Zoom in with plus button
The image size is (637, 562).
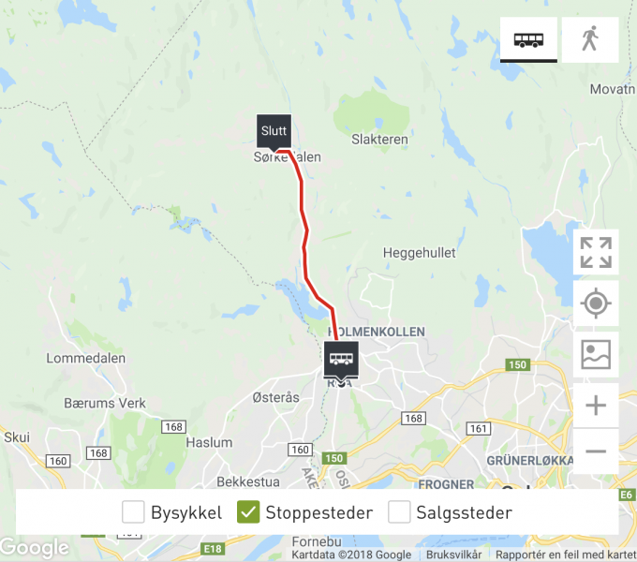coord(596,406)
